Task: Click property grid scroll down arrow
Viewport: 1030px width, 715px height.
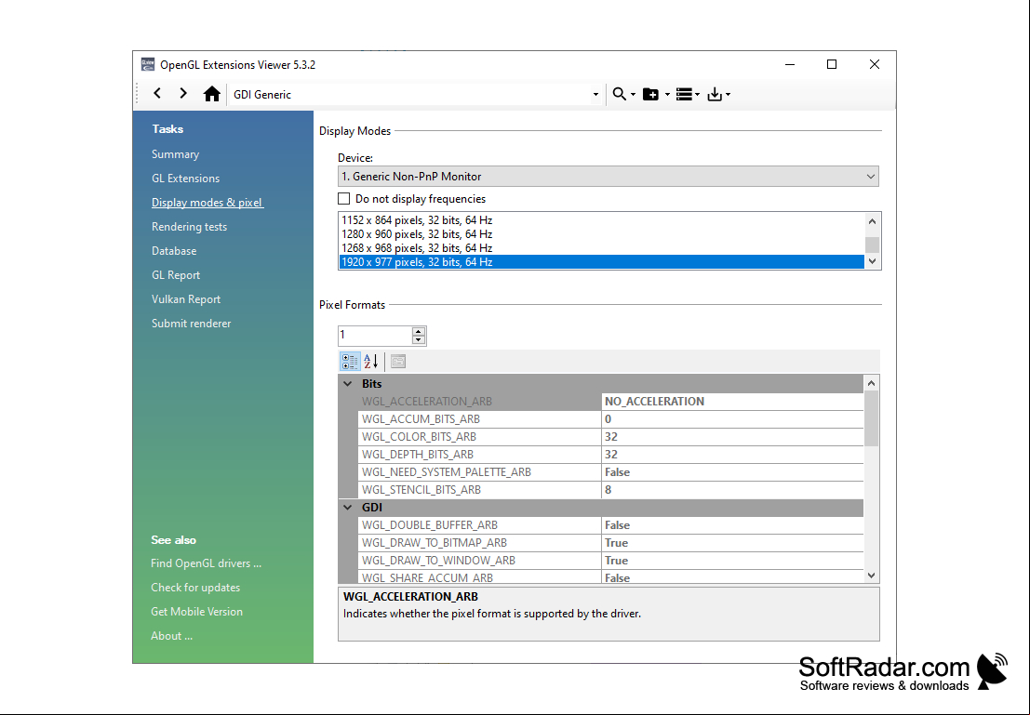Action: point(872,576)
